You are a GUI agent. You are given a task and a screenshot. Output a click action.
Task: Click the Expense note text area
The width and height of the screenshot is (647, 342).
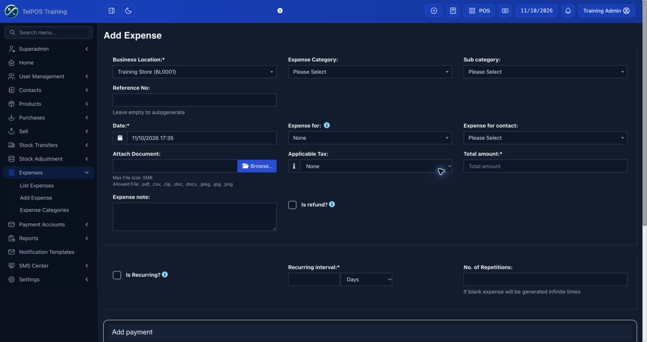pos(195,217)
